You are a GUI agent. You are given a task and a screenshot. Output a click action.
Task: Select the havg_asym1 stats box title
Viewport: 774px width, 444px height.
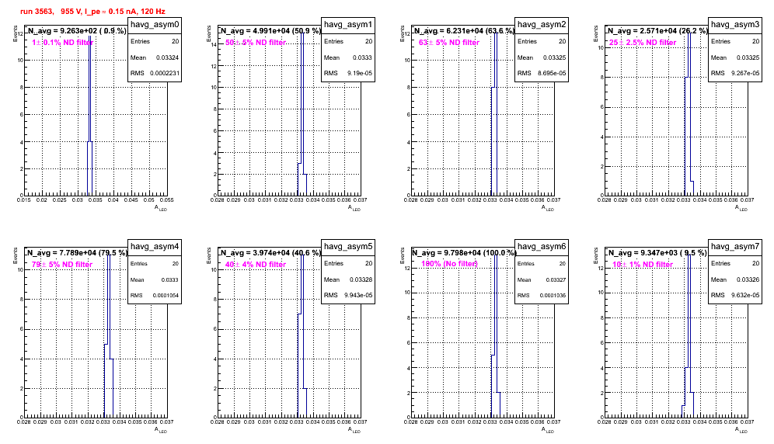point(348,25)
